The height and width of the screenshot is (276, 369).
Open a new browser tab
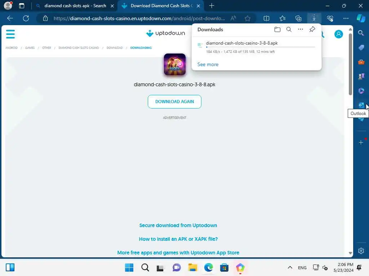pos(212,6)
